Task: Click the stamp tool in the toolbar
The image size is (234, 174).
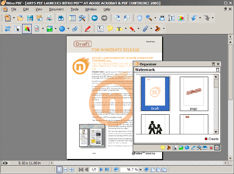Action: 157,29
